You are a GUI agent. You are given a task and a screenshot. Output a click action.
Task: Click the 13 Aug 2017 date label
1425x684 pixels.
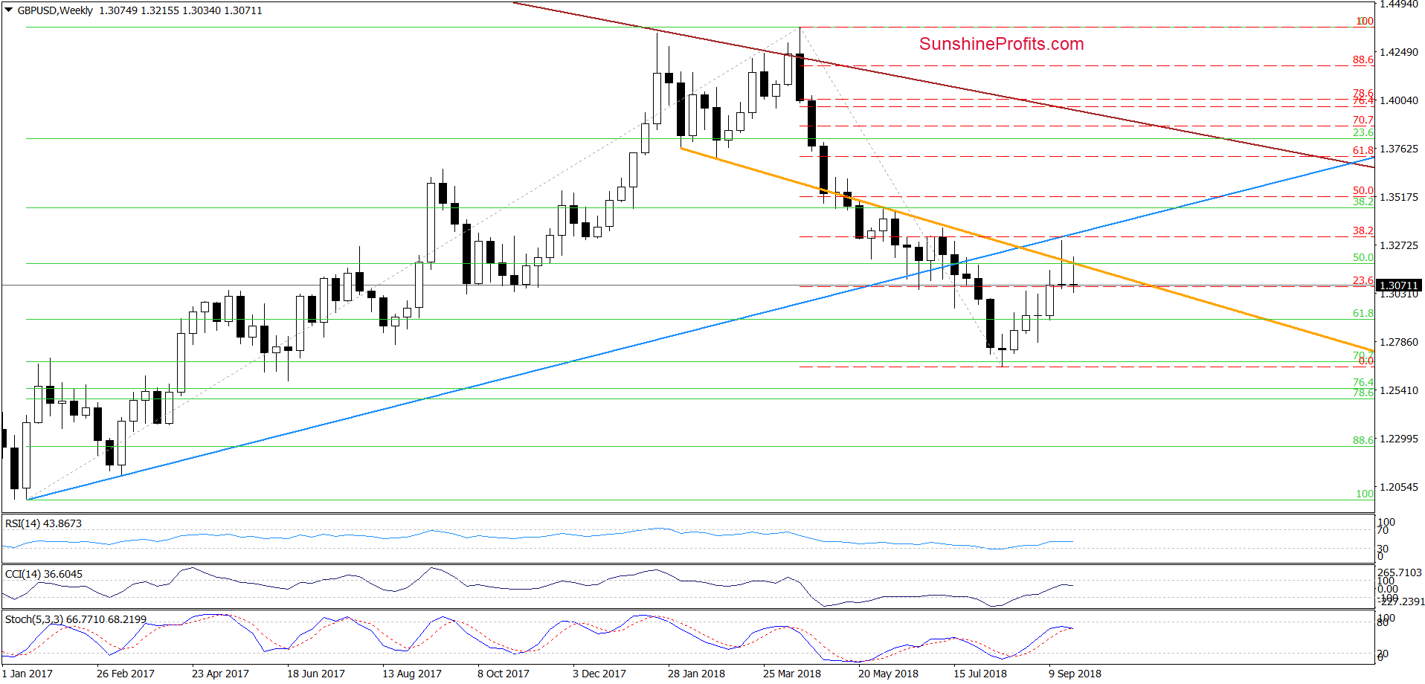coord(412,674)
